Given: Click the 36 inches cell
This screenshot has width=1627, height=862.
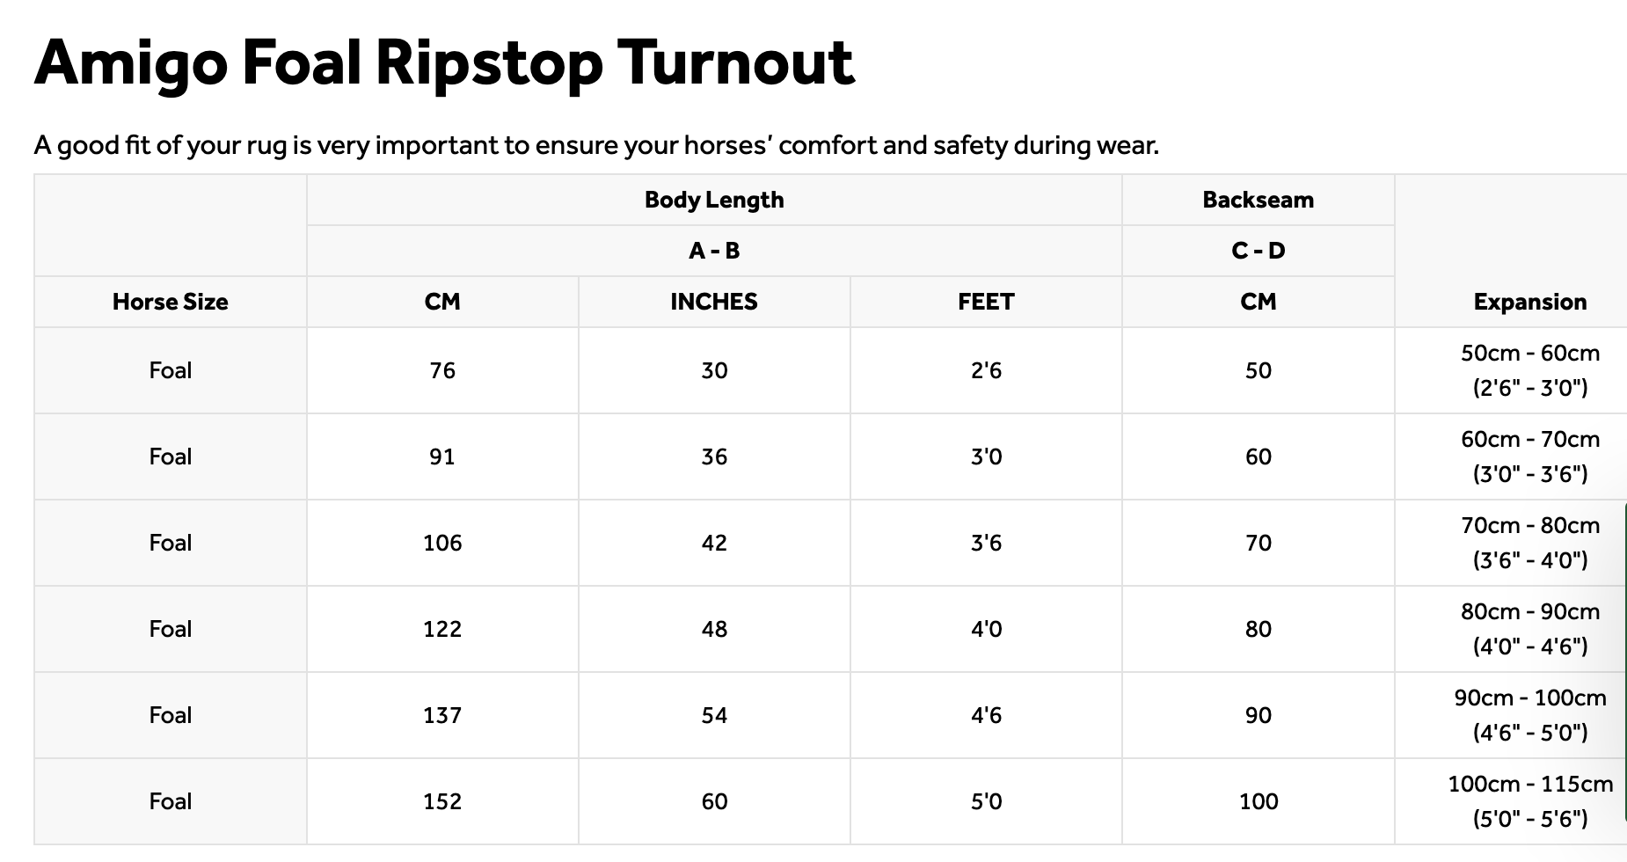Looking at the screenshot, I should (x=713, y=457).
